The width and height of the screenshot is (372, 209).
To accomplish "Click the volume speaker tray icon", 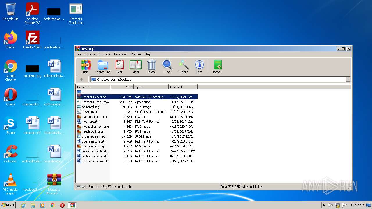I will click(330, 205).
